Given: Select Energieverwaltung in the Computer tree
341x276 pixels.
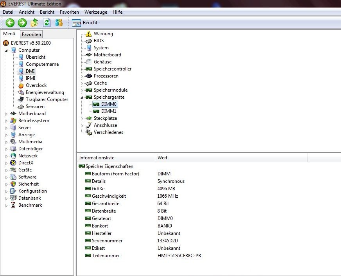Looking at the screenshot, I should click(x=45, y=92).
